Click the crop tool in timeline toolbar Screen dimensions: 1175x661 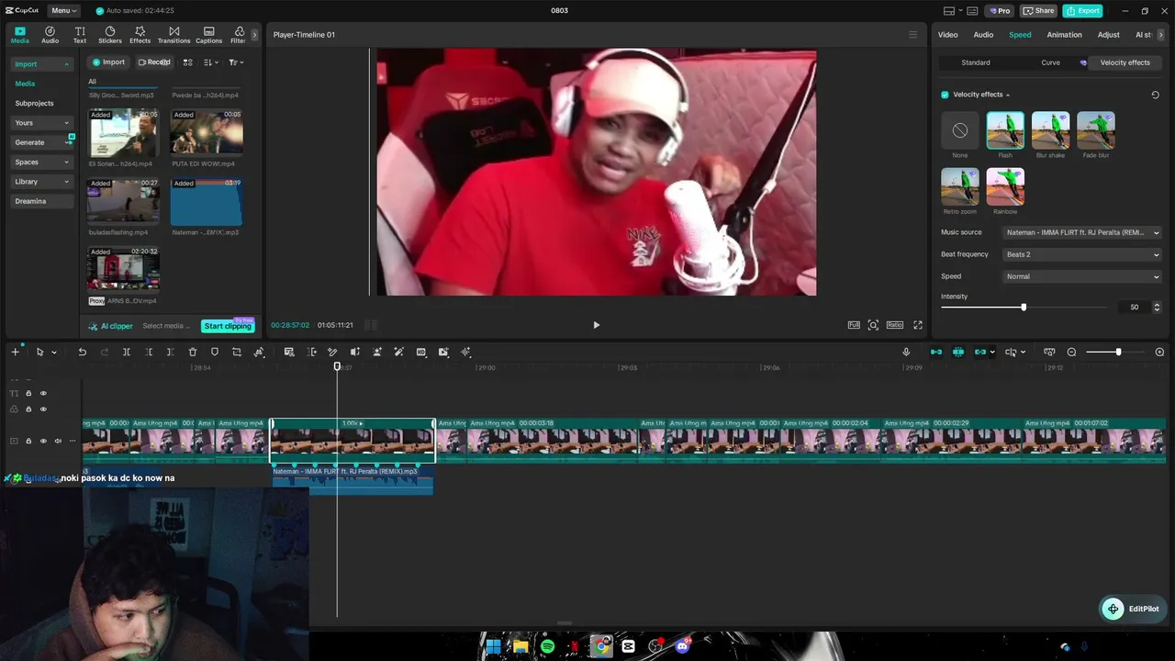[x=237, y=353]
